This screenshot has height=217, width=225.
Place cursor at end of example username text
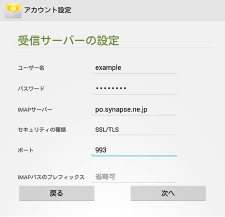pyautogui.click(x=121, y=67)
